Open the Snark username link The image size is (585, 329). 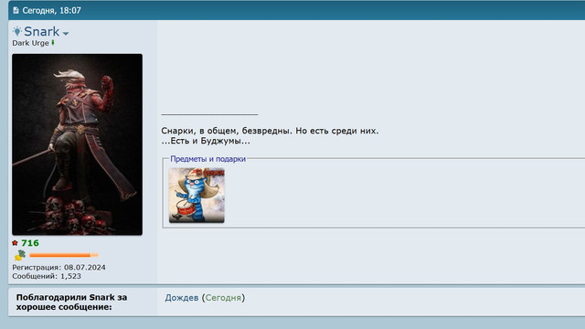[41, 31]
